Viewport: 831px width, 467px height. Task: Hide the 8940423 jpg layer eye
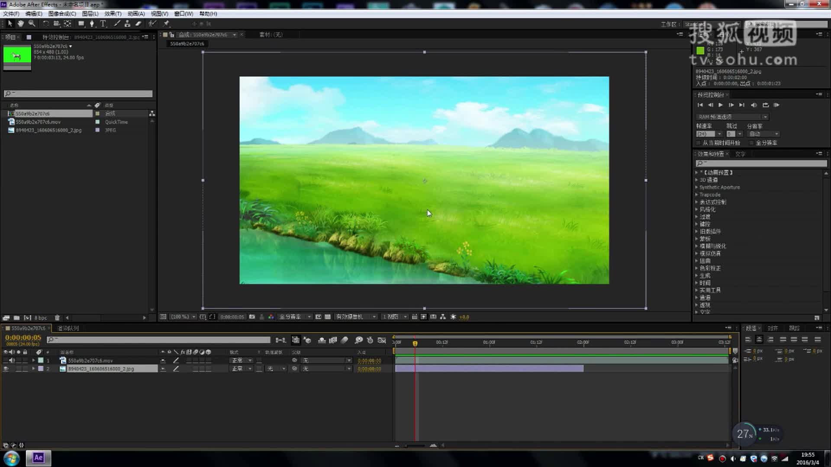pyautogui.click(x=6, y=369)
